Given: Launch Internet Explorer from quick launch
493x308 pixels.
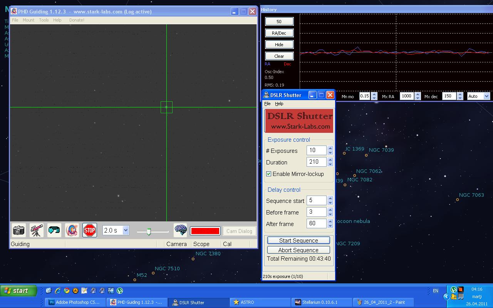Looking at the screenshot, I should 58,291.
